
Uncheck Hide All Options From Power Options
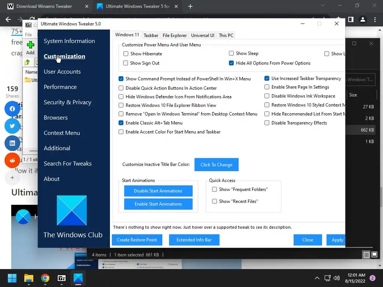tap(231, 63)
